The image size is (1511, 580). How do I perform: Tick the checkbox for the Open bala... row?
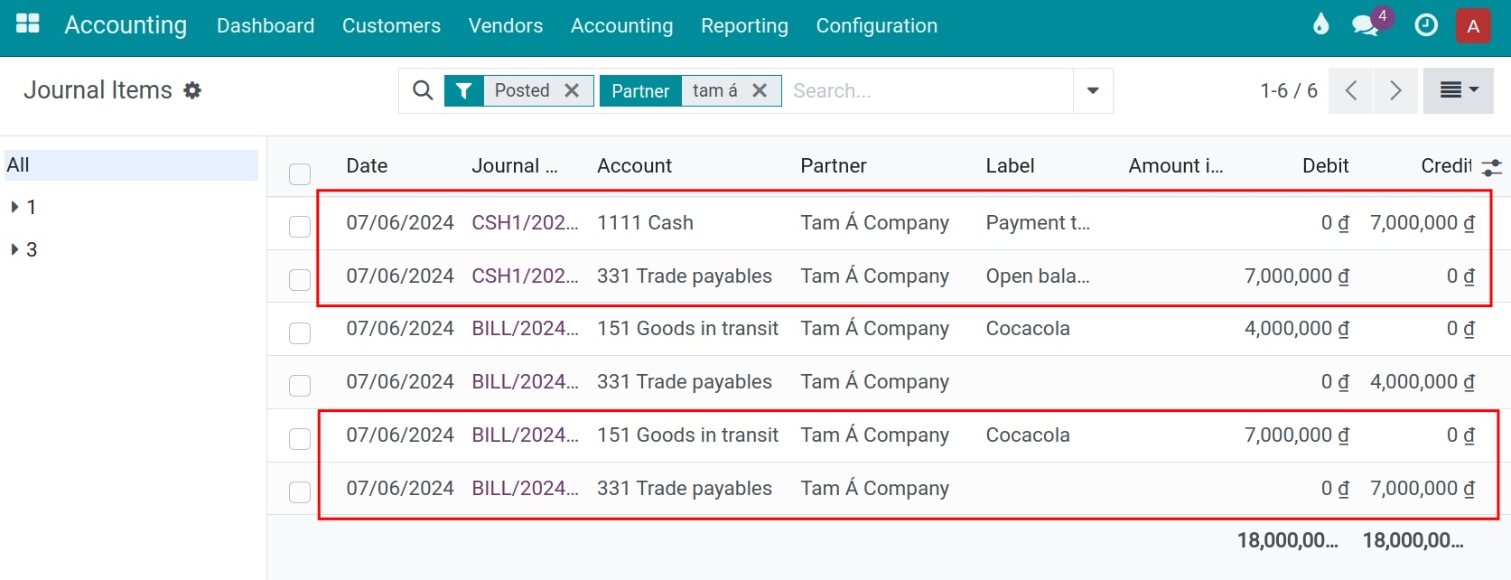click(x=300, y=279)
